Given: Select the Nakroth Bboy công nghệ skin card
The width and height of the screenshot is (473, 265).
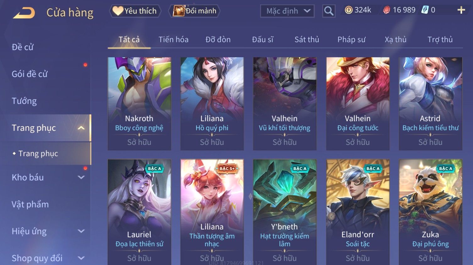Looking at the screenshot, I should (139, 103).
